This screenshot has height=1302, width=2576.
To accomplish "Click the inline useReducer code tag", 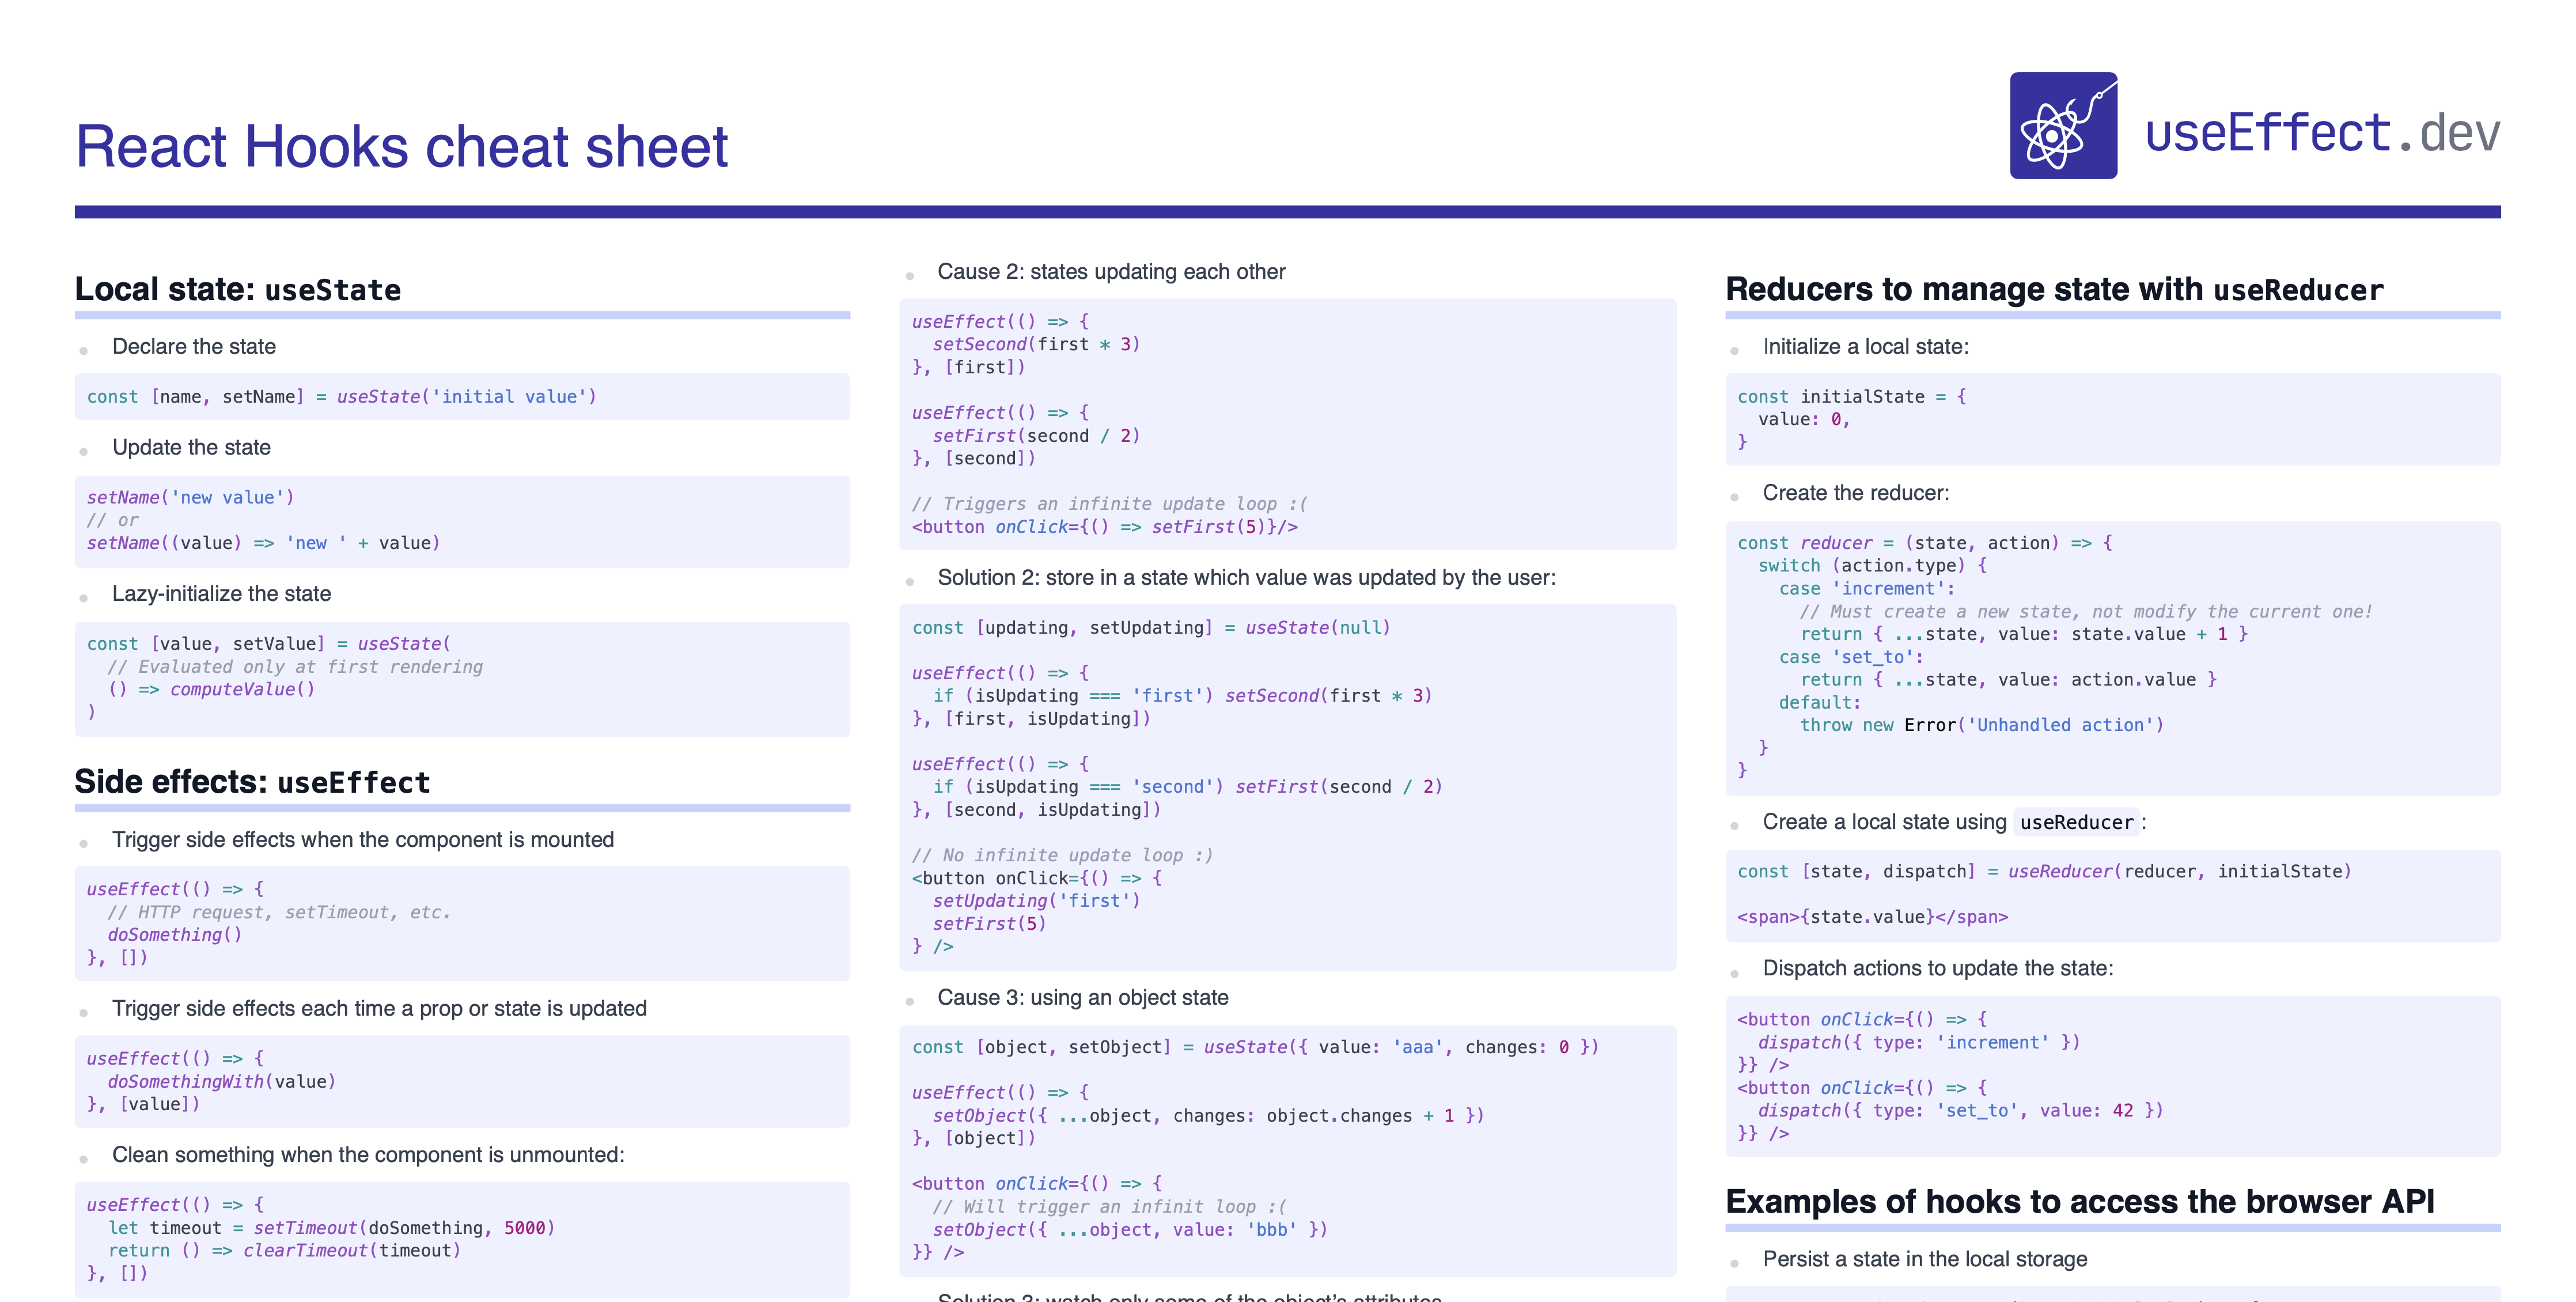I will point(2076,822).
